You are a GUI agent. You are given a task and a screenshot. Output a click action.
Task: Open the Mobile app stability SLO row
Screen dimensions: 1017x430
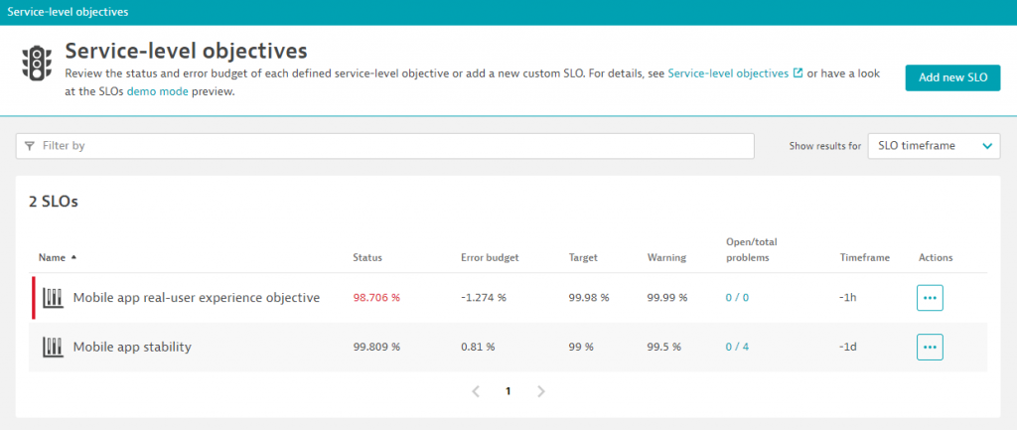coord(132,348)
